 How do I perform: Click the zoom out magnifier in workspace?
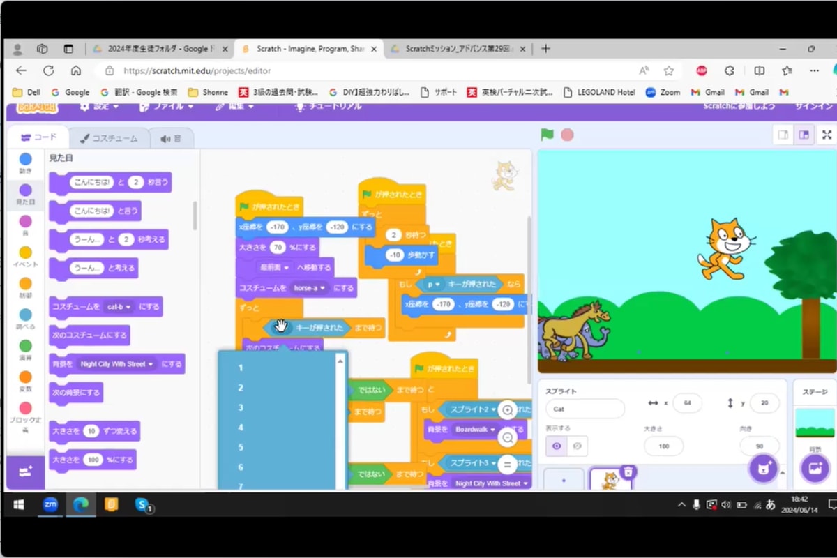click(507, 438)
